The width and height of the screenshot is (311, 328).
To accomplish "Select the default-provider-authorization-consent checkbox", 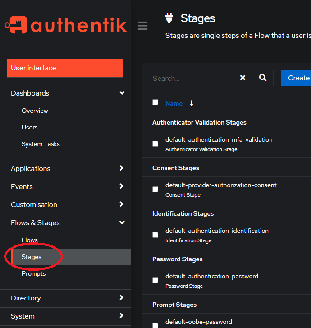I will [x=155, y=189].
